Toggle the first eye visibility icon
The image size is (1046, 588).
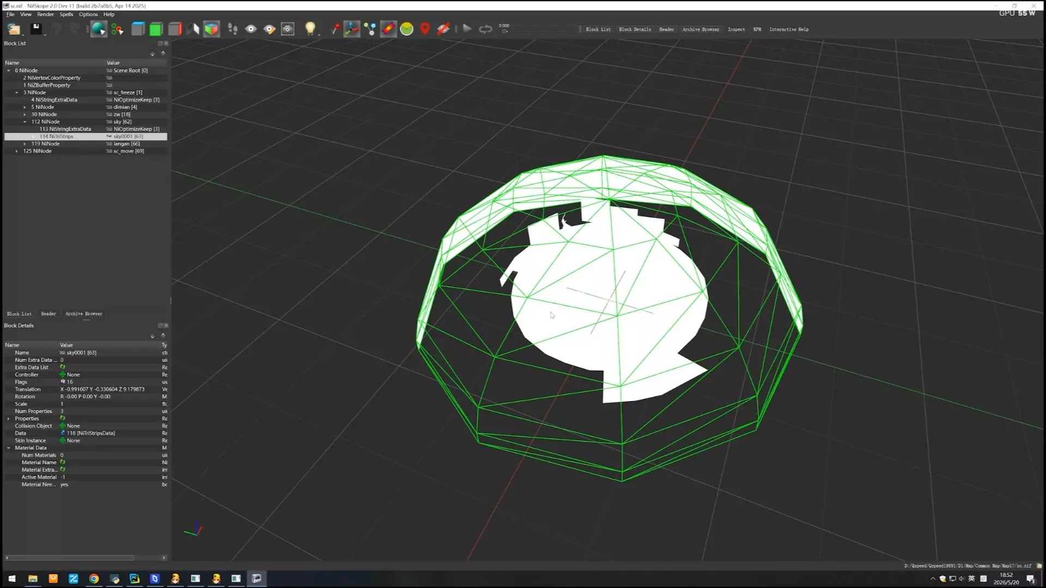tap(251, 29)
